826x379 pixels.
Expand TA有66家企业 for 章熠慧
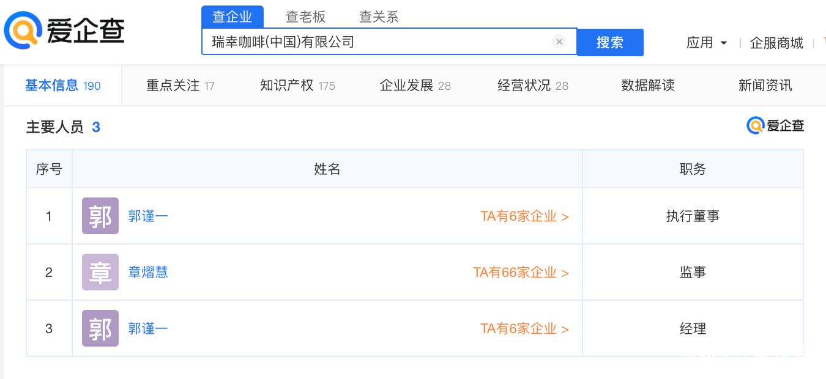[521, 272]
